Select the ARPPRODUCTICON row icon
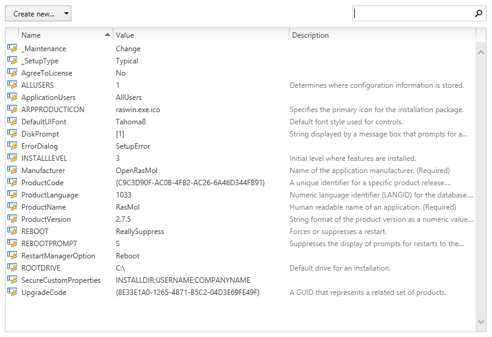 12,109
